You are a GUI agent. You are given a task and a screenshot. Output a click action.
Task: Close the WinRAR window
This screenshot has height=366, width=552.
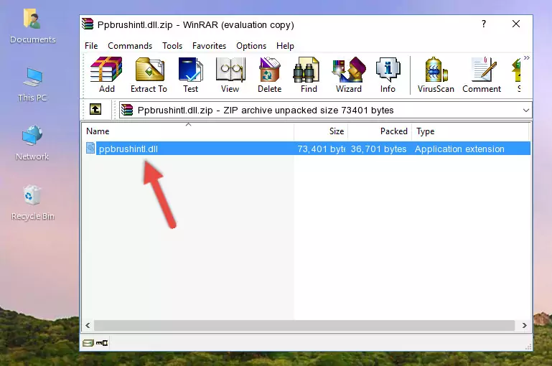(x=515, y=24)
